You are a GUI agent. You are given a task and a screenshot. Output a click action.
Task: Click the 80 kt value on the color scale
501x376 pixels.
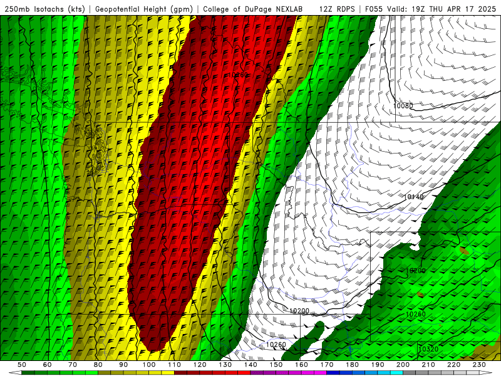click(x=98, y=365)
